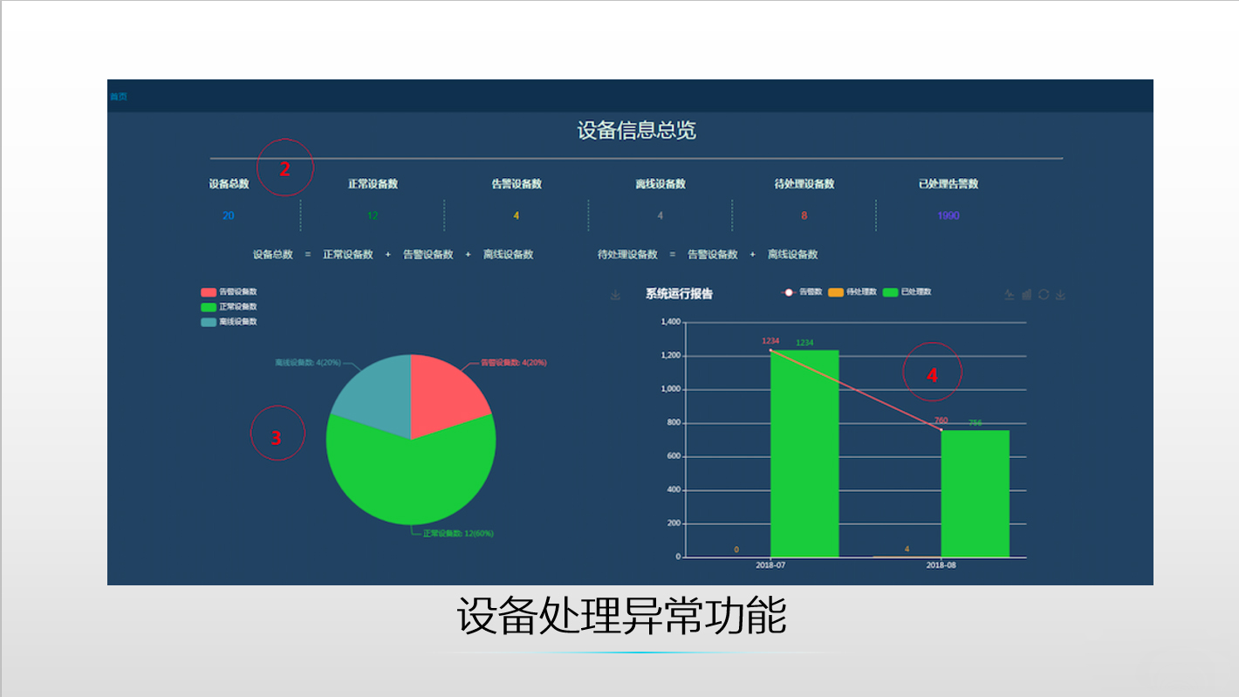Restore the system report chart
The image size is (1239, 697).
click(x=1044, y=295)
